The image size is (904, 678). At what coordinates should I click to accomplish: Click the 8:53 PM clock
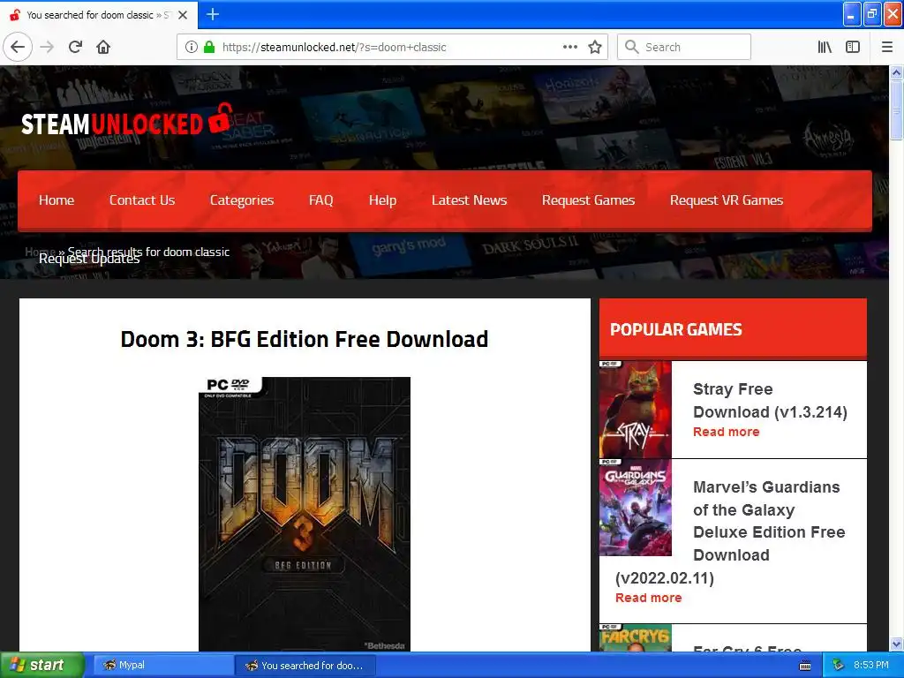tap(870, 666)
